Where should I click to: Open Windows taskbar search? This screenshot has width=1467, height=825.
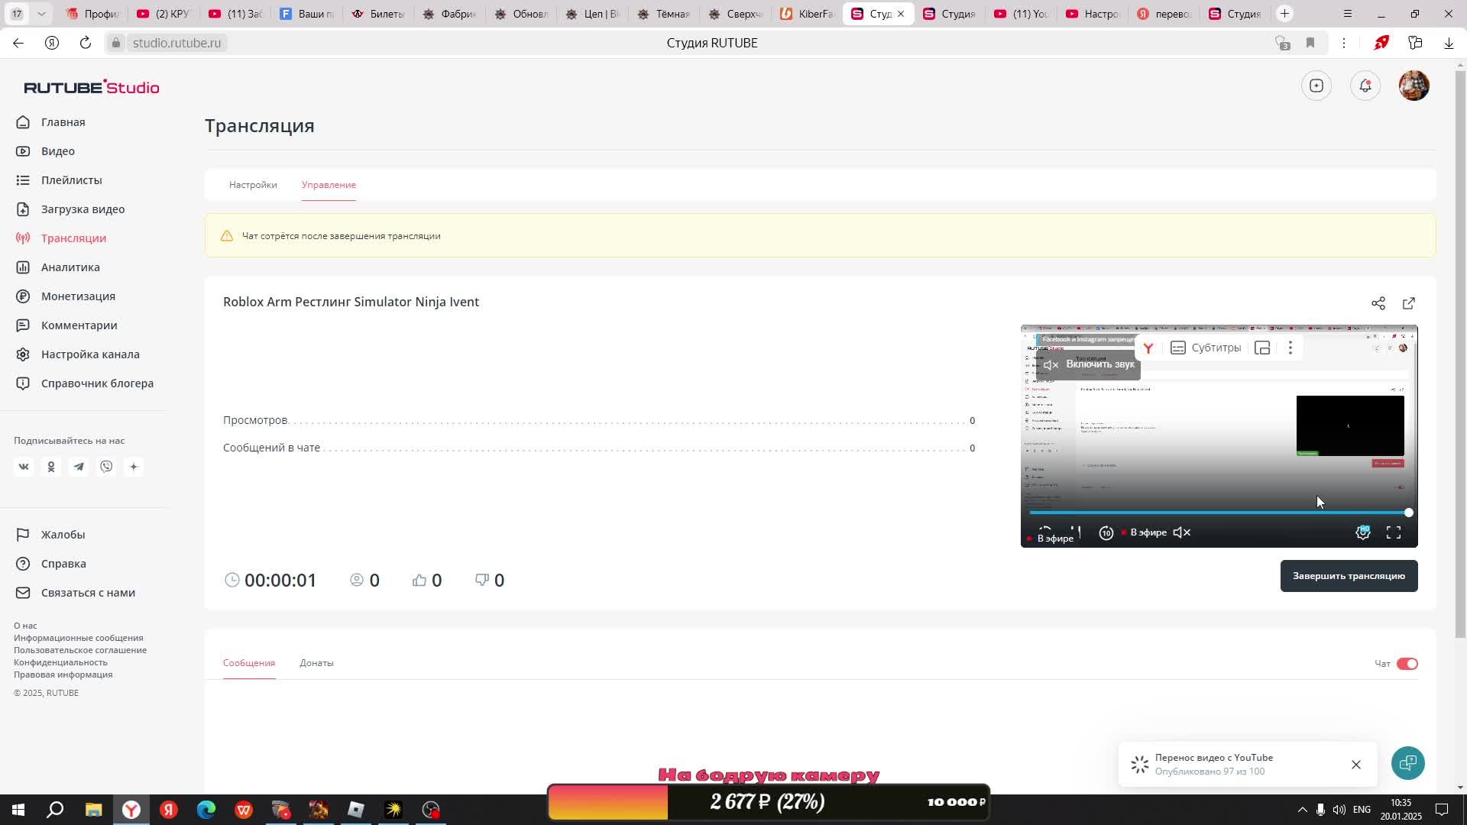[55, 810]
